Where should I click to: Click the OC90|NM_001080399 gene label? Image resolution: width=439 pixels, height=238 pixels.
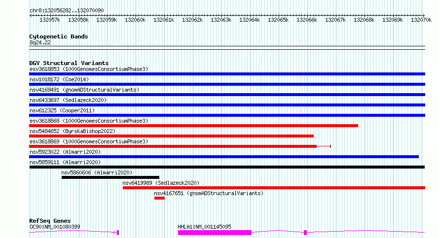click(x=55, y=227)
